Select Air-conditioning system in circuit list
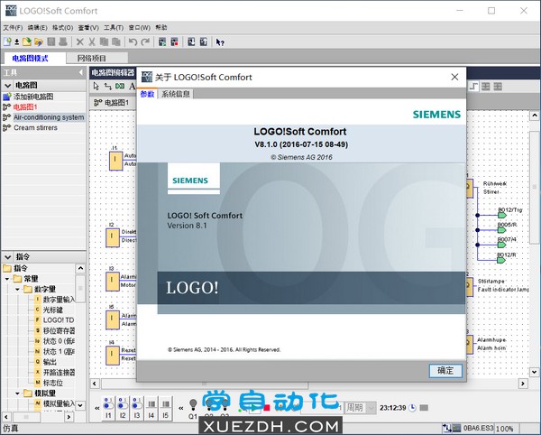The height and width of the screenshot is (435, 541). [x=49, y=117]
